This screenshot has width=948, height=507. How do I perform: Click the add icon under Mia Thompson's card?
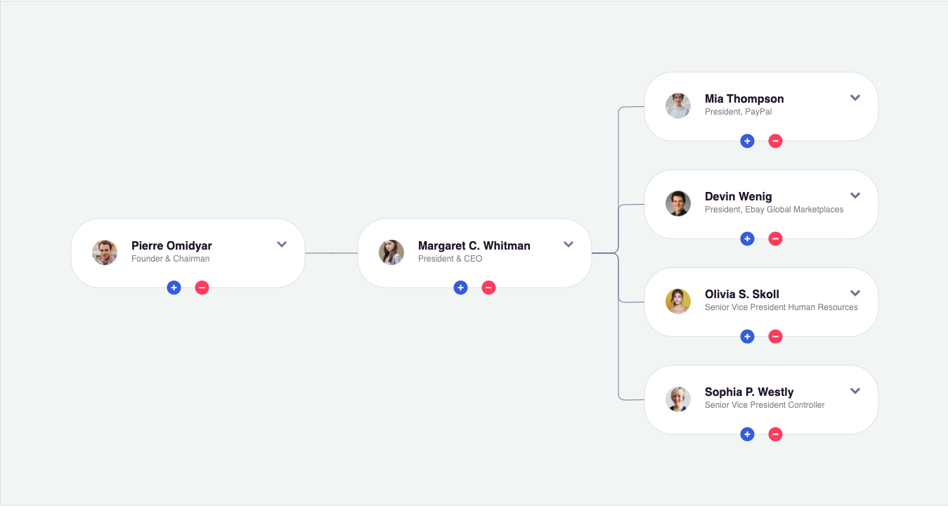pyautogui.click(x=747, y=141)
